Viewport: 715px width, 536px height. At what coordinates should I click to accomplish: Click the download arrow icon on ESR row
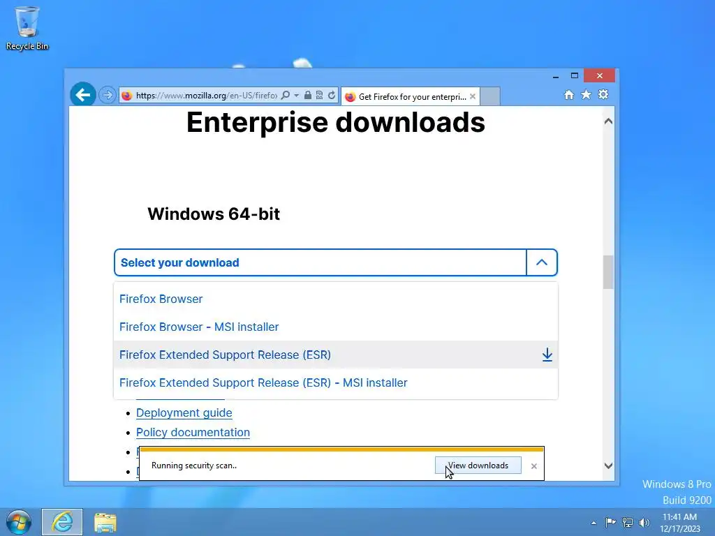(x=547, y=355)
